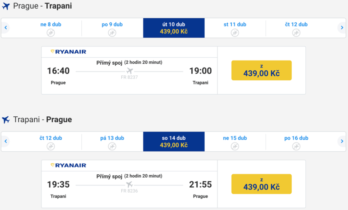Click the no-flight icon under pá 13 dub
Image resolution: width=348 pixels, height=210 pixels.
[112, 146]
